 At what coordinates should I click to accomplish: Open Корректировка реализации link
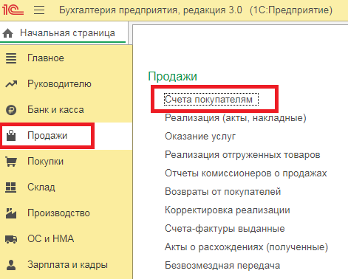(x=228, y=210)
